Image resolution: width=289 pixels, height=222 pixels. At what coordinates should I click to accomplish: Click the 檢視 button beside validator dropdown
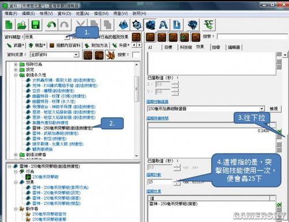274,109
